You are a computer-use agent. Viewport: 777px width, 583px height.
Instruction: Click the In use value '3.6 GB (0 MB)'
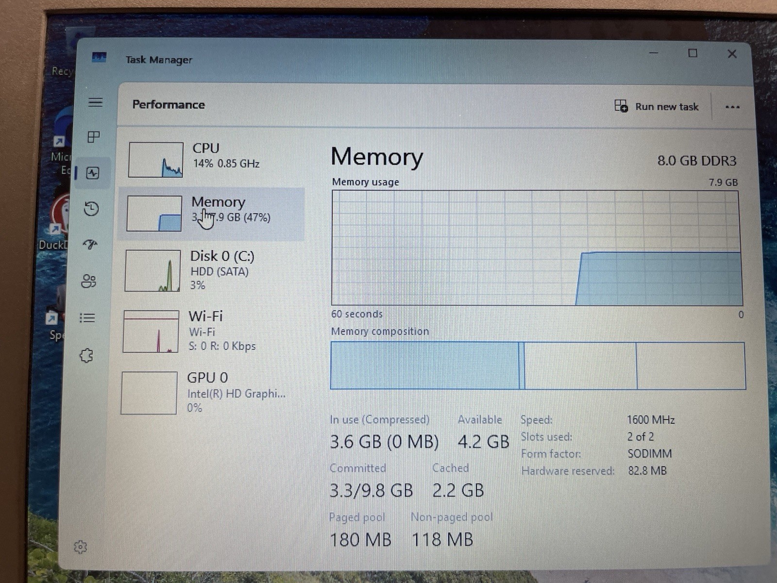click(x=384, y=442)
